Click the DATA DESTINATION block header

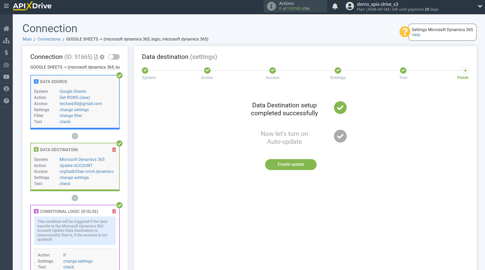(x=59, y=150)
